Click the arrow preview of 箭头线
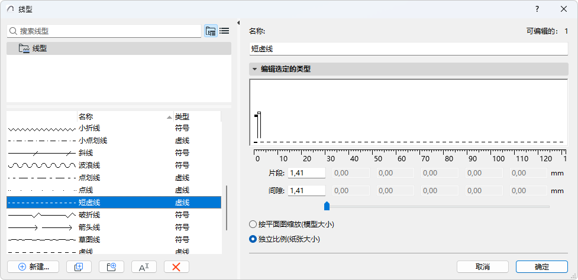The width and height of the screenshot is (578, 280). (40, 228)
